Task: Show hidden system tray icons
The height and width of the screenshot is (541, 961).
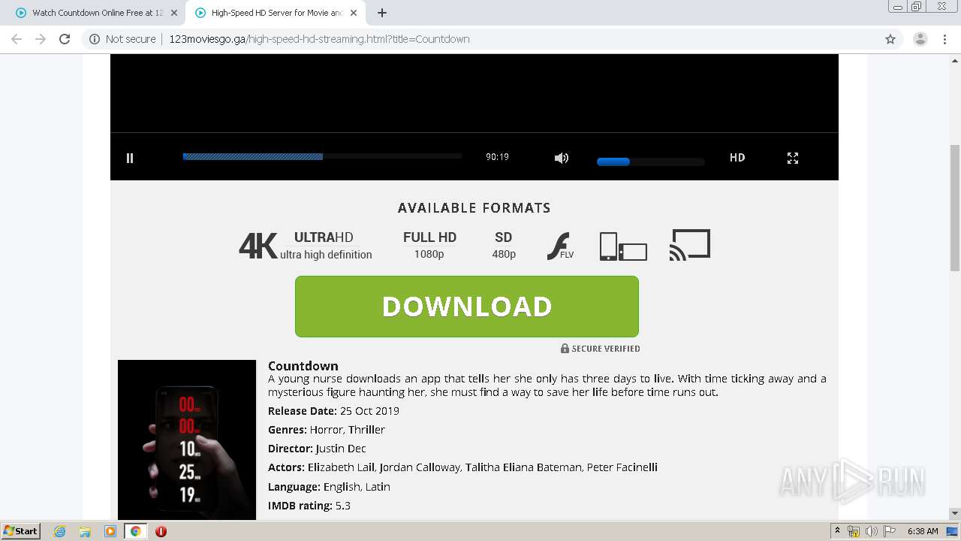Action: point(837,531)
